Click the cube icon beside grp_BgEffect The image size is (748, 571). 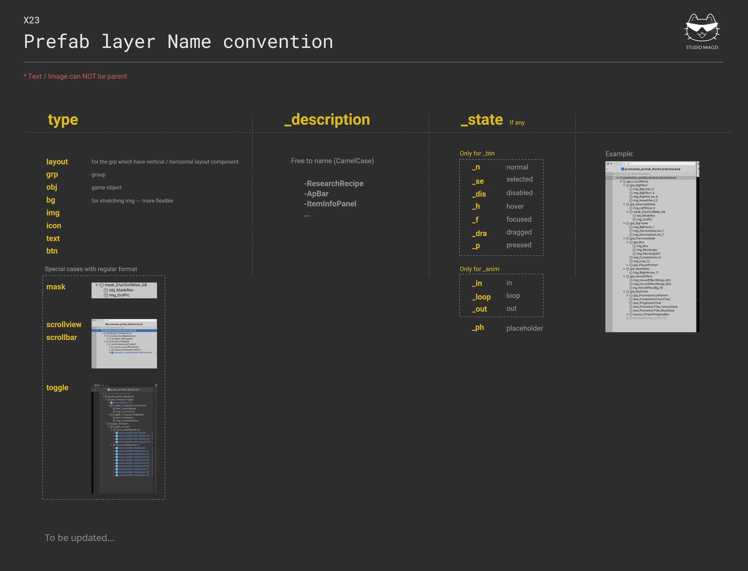[628, 185]
